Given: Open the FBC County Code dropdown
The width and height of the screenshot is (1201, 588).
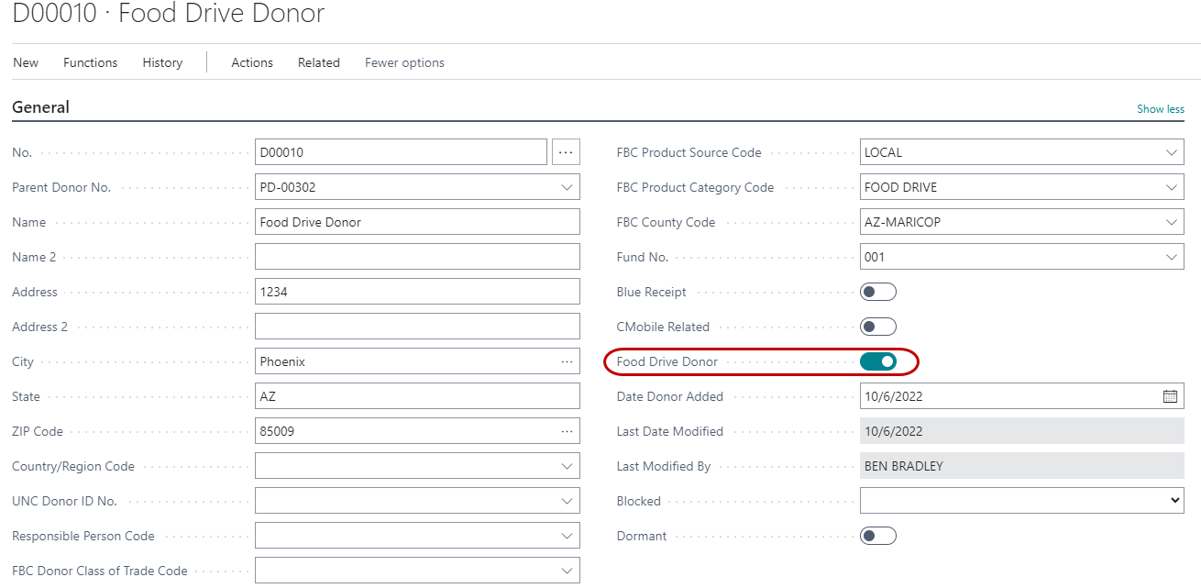Looking at the screenshot, I should tap(1171, 222).
